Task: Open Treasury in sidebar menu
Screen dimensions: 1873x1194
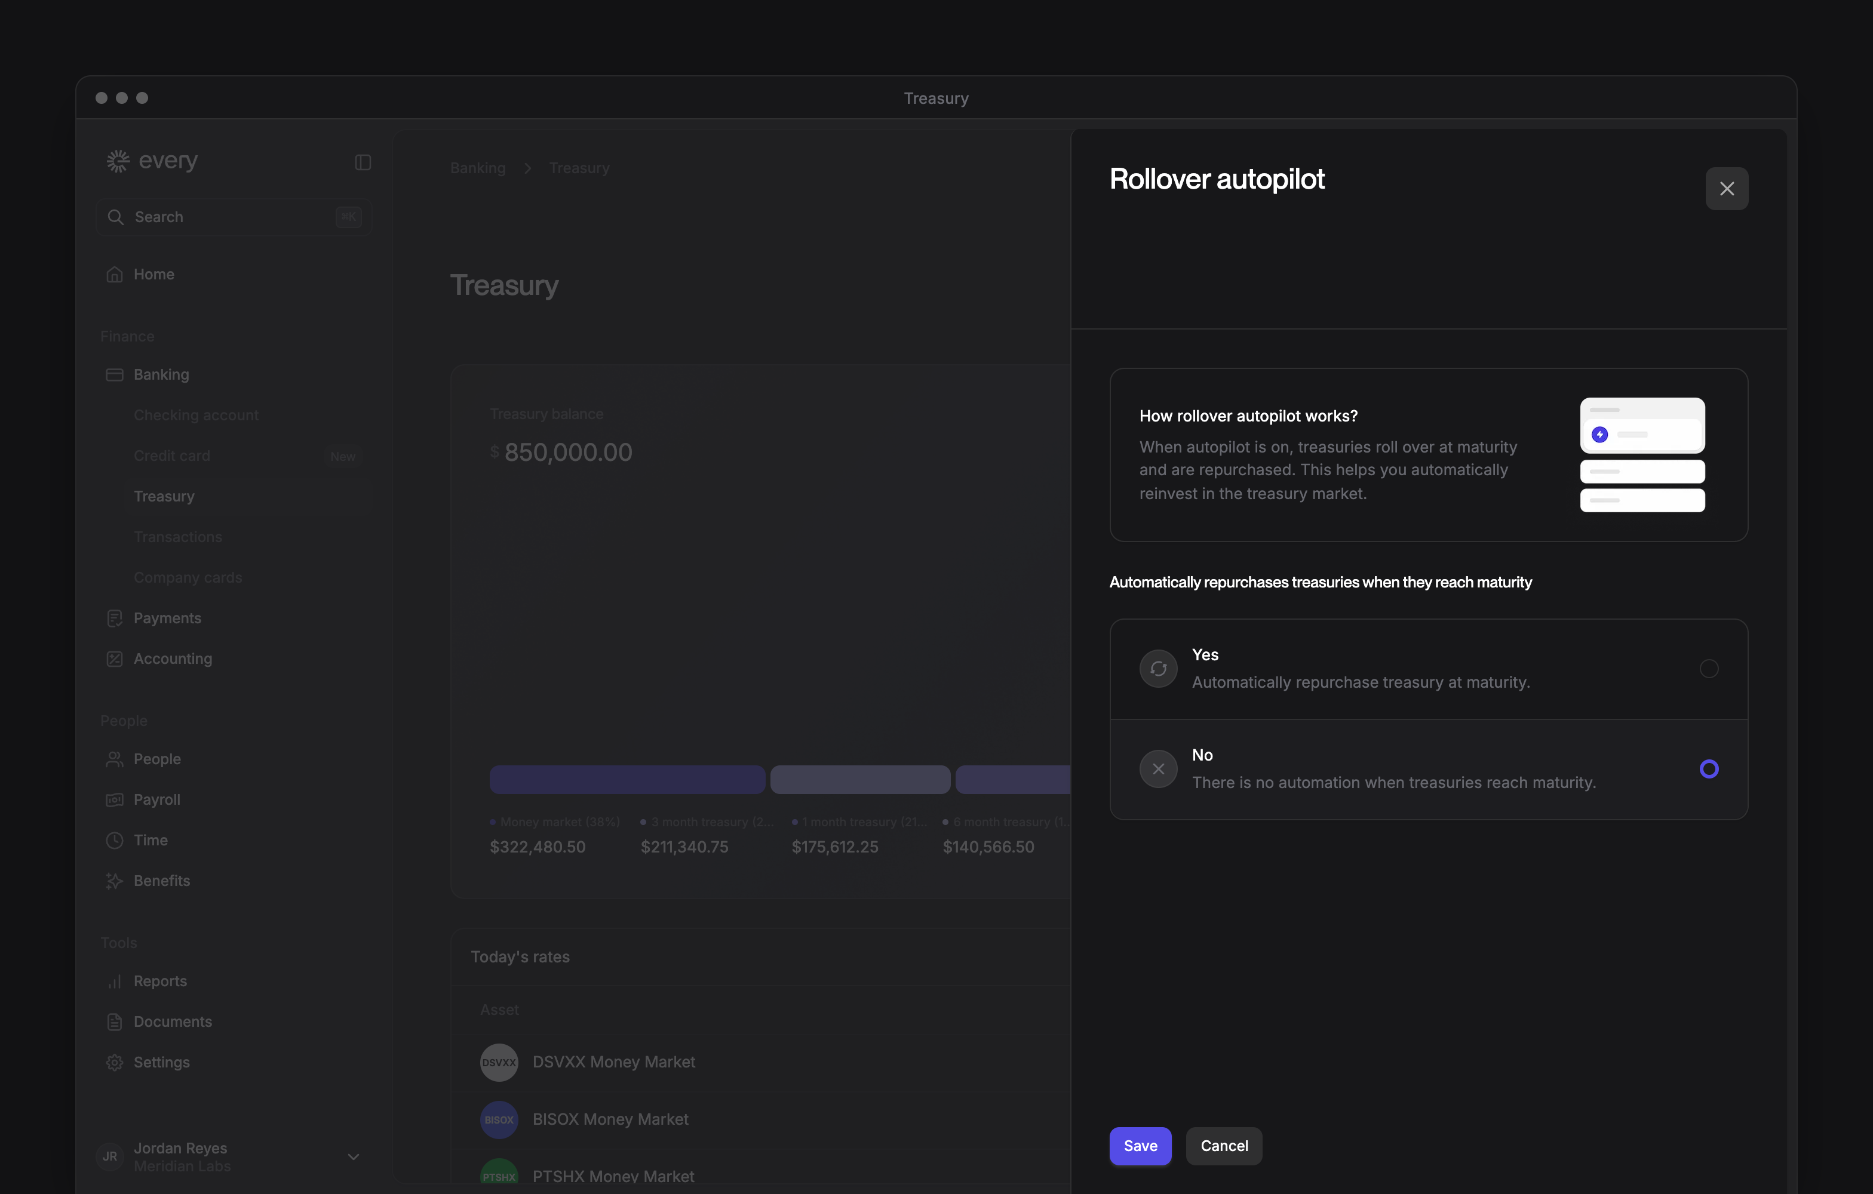Action: pyautogui.click(x=164, y=496)
